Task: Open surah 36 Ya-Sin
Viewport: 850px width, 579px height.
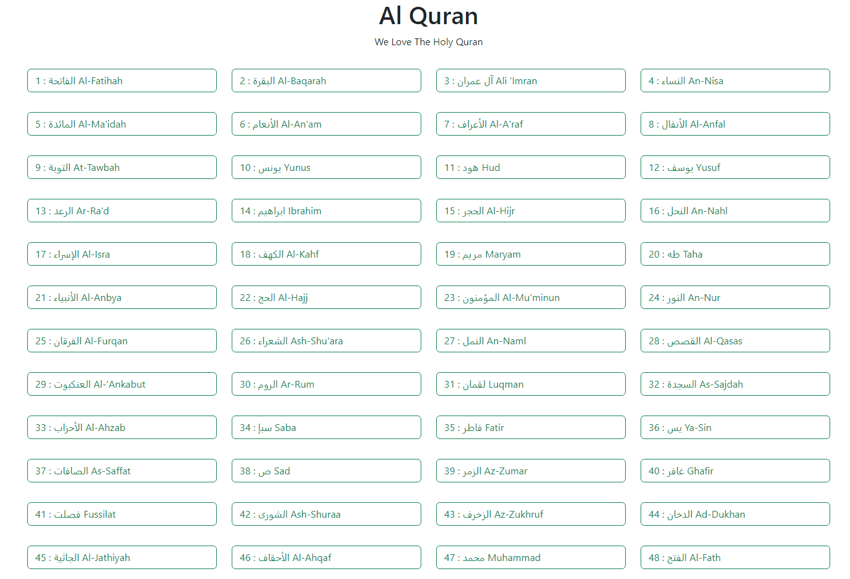Action: point(735,427)
